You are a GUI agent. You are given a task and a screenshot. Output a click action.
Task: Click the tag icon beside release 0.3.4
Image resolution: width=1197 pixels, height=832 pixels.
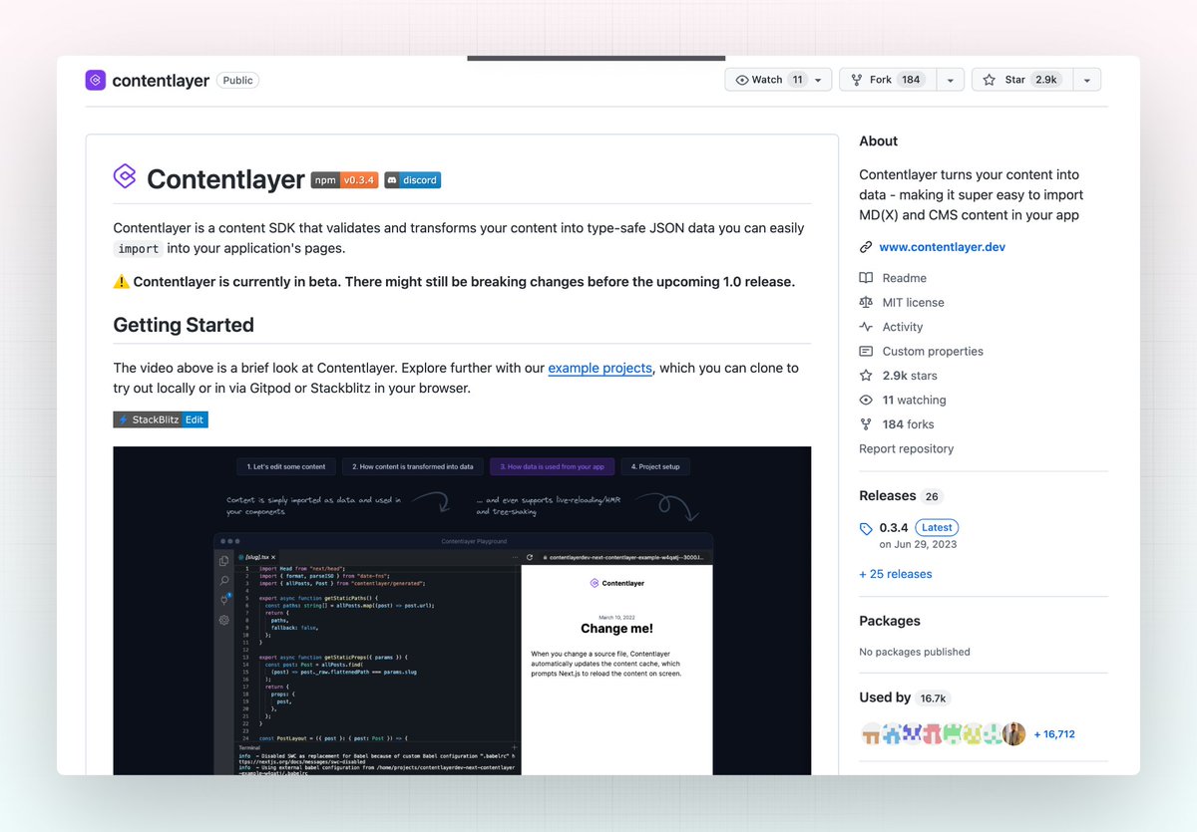click(866, 528)
